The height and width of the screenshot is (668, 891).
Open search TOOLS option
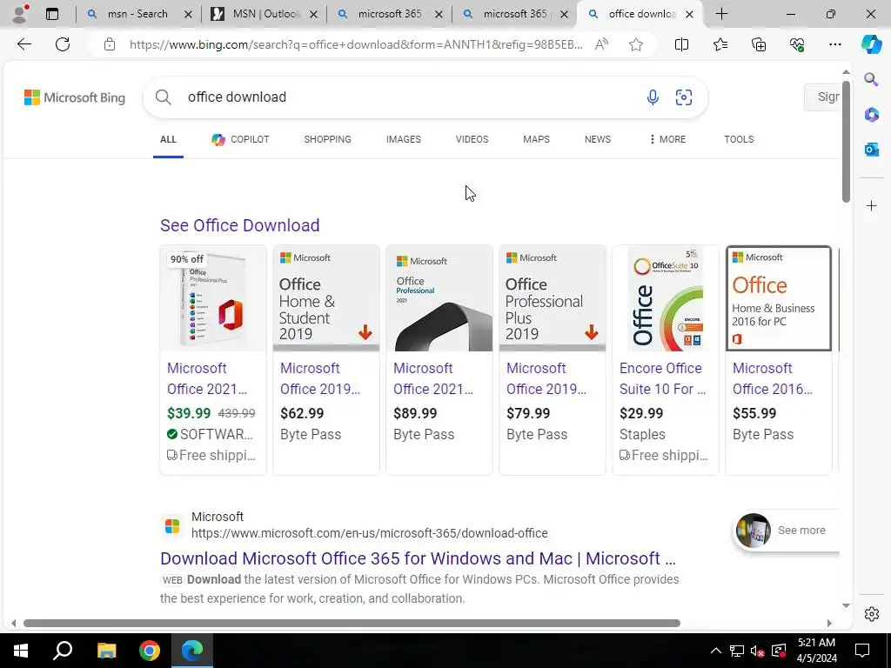coord(739,139)
